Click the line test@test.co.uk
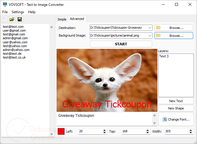This screenshot has width=197, height=144. coord(14,57)
